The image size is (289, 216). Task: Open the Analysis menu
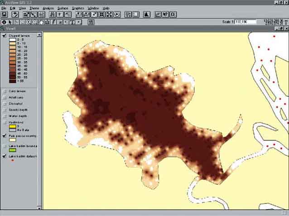click(x=48, y=8)
